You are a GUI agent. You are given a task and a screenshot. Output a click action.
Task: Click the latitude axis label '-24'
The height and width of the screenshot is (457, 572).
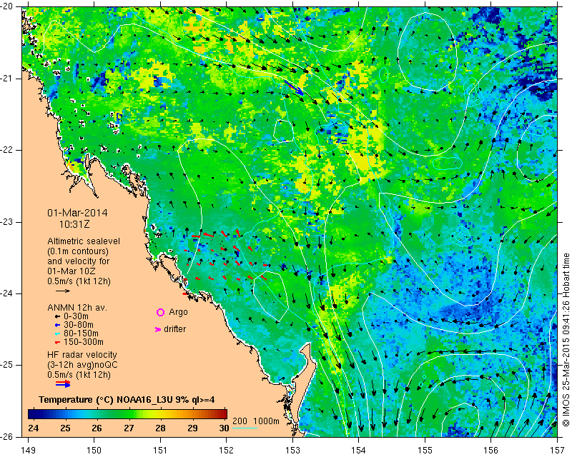click(7, 293)
